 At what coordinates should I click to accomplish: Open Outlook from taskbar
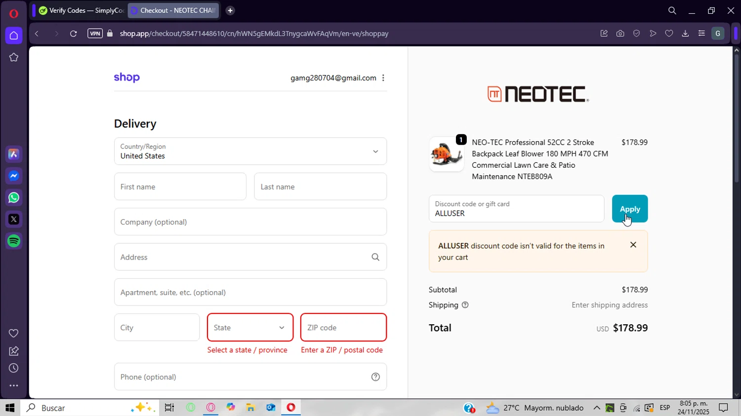click(271, 408)
